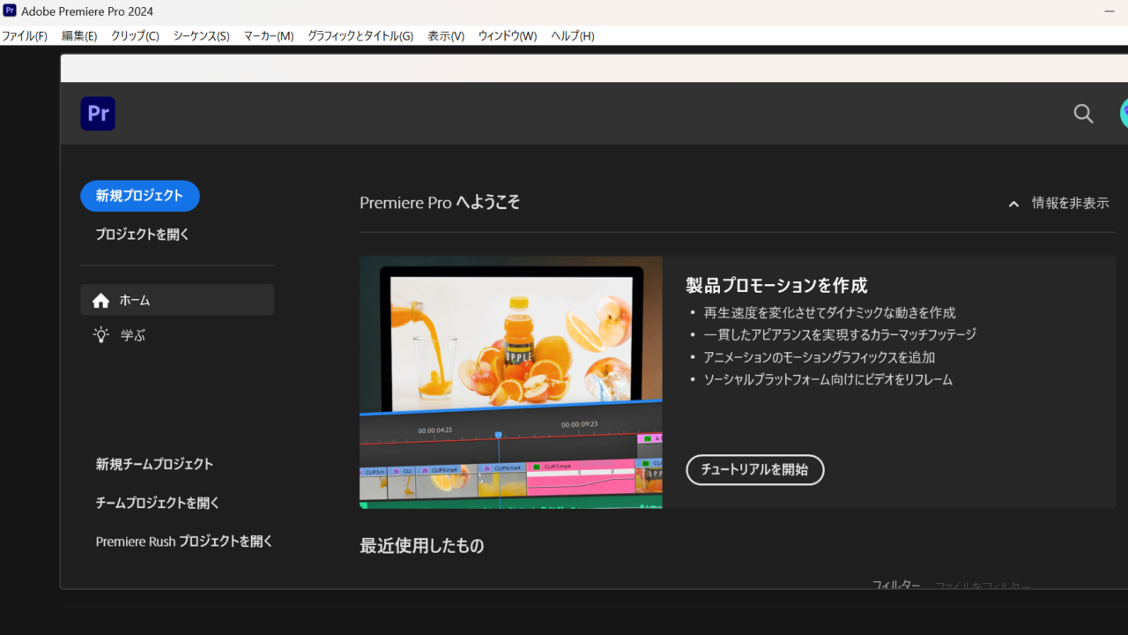Click bullet 再生速度を変化させてダイナミックな動きを作成
The width and height of the screenshot is (1128, 635).
point(829,313)
